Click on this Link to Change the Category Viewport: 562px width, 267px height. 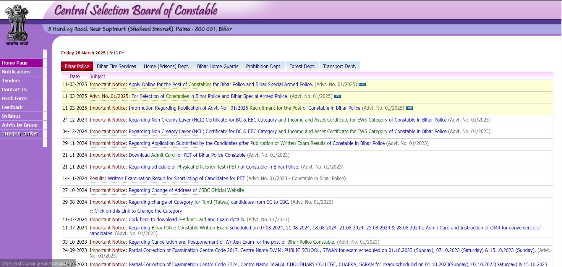[138, 211]
